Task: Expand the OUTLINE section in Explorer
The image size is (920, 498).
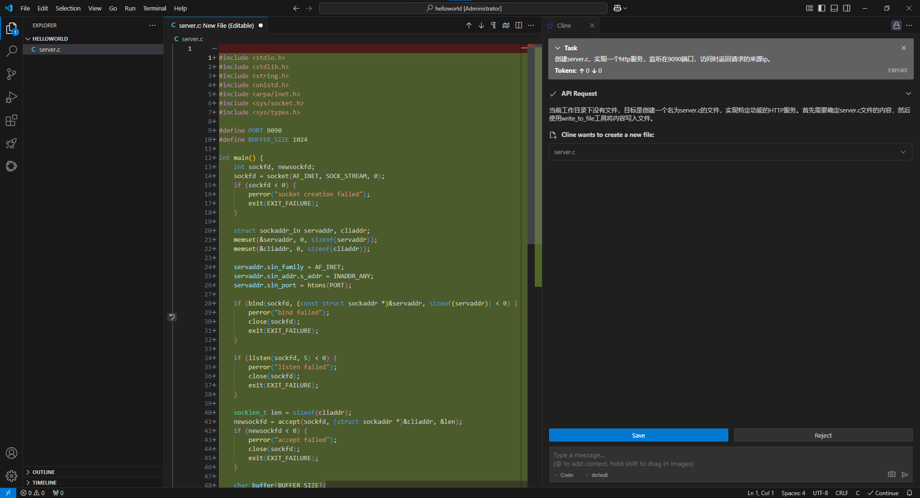Action: pos(43,472)
